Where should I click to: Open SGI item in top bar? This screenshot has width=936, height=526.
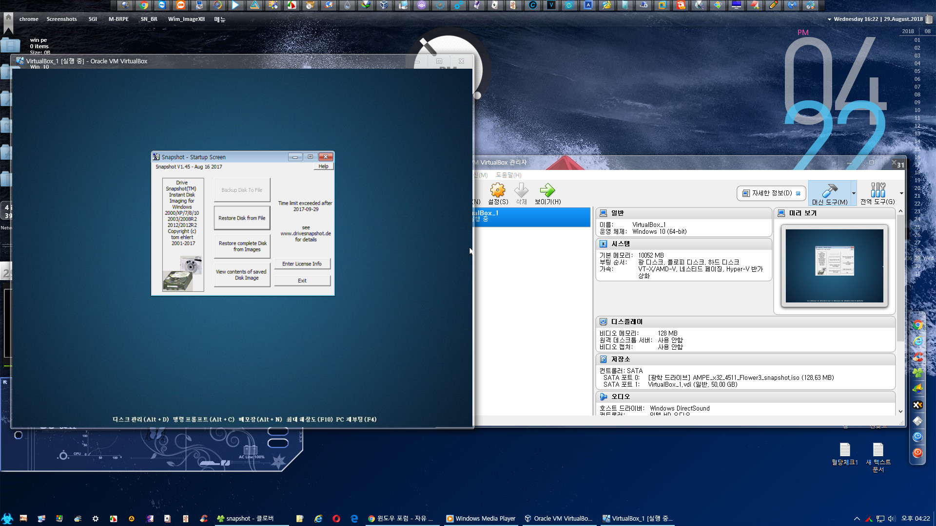point(93,19)
